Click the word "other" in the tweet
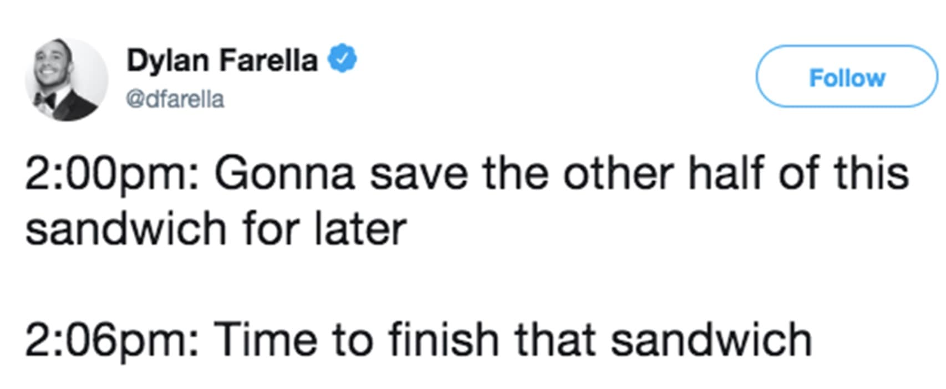This screenshot has height=389, width=946. (618, 174)
